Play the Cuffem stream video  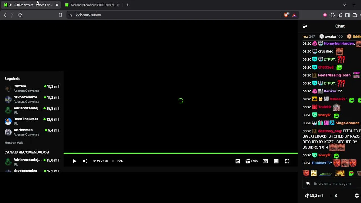(x=74, y=161)
